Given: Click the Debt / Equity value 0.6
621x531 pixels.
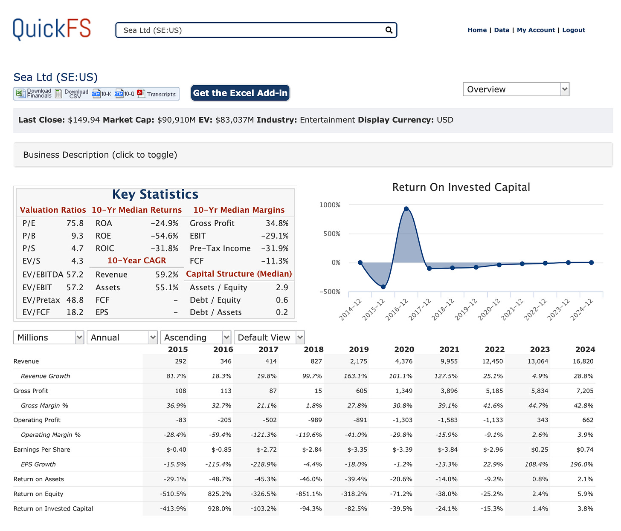Looking at the screenshot, I should 282,300.
